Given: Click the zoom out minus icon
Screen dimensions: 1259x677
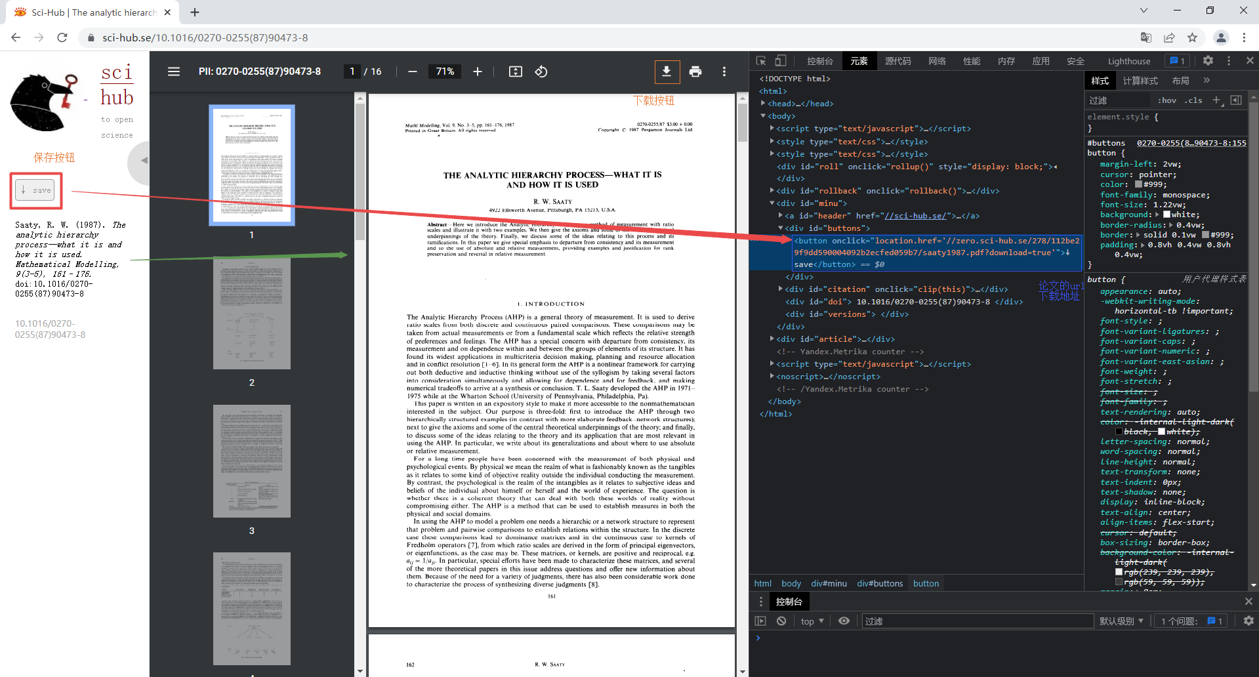Looking at the screenshot, I should pyautogui.click(x=412, y=72).
